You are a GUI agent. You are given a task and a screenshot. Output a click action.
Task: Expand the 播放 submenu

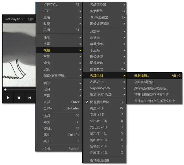(x=59, y=38)
